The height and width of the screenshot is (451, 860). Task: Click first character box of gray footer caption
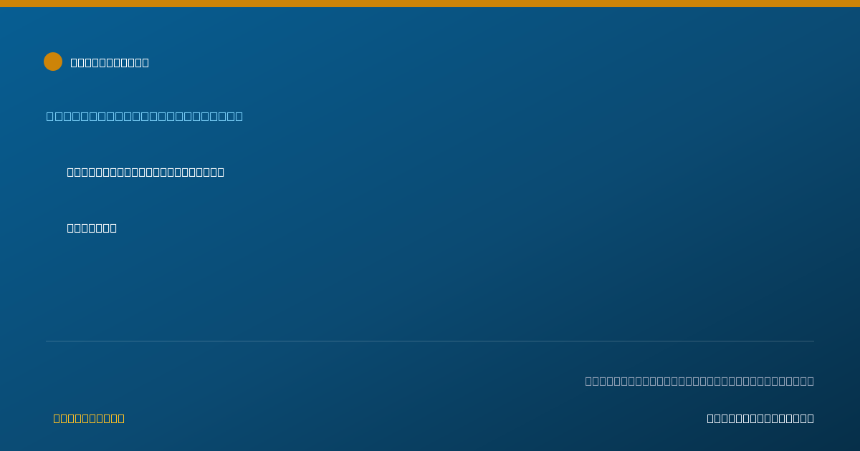[x=588, y=381]
